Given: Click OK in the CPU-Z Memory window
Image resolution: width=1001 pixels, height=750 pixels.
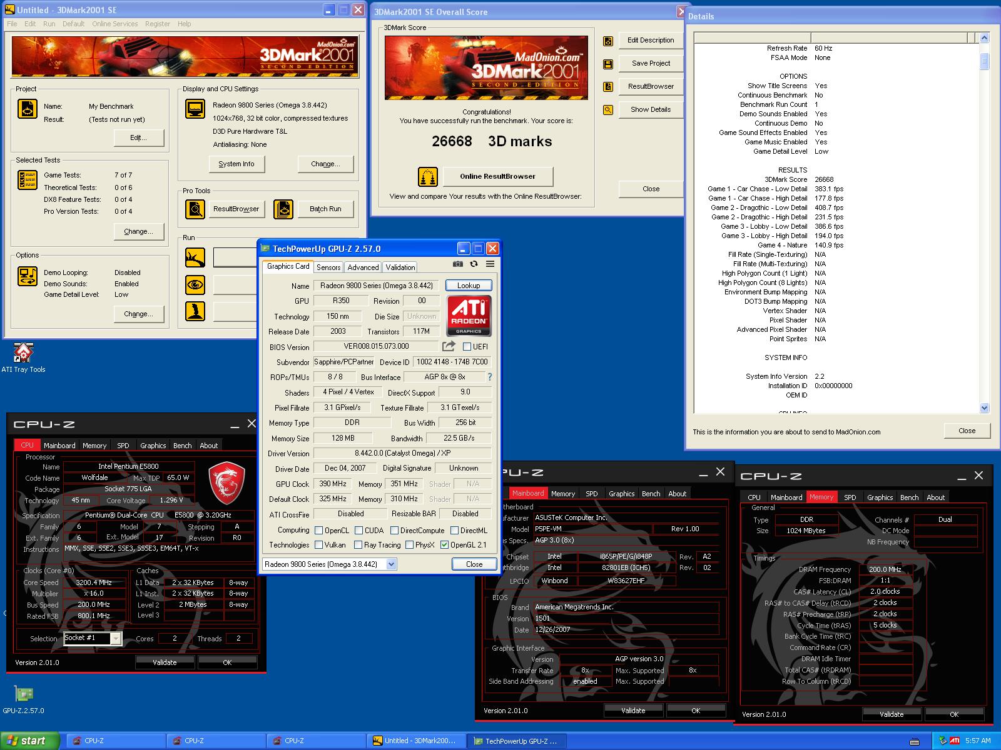Looking at the screenshot, I should [954, 714].
